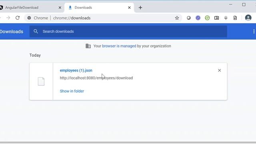Click the Downloads page title

[12, 32]
